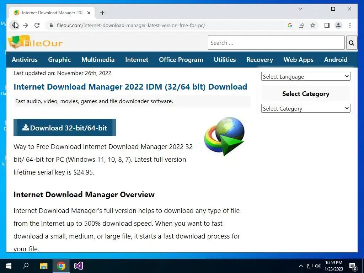364x273 pixels.
Task: Click the Internet Download Manager 2022 IDM title link
Action: pyautogui.click(x=130, y=87)
